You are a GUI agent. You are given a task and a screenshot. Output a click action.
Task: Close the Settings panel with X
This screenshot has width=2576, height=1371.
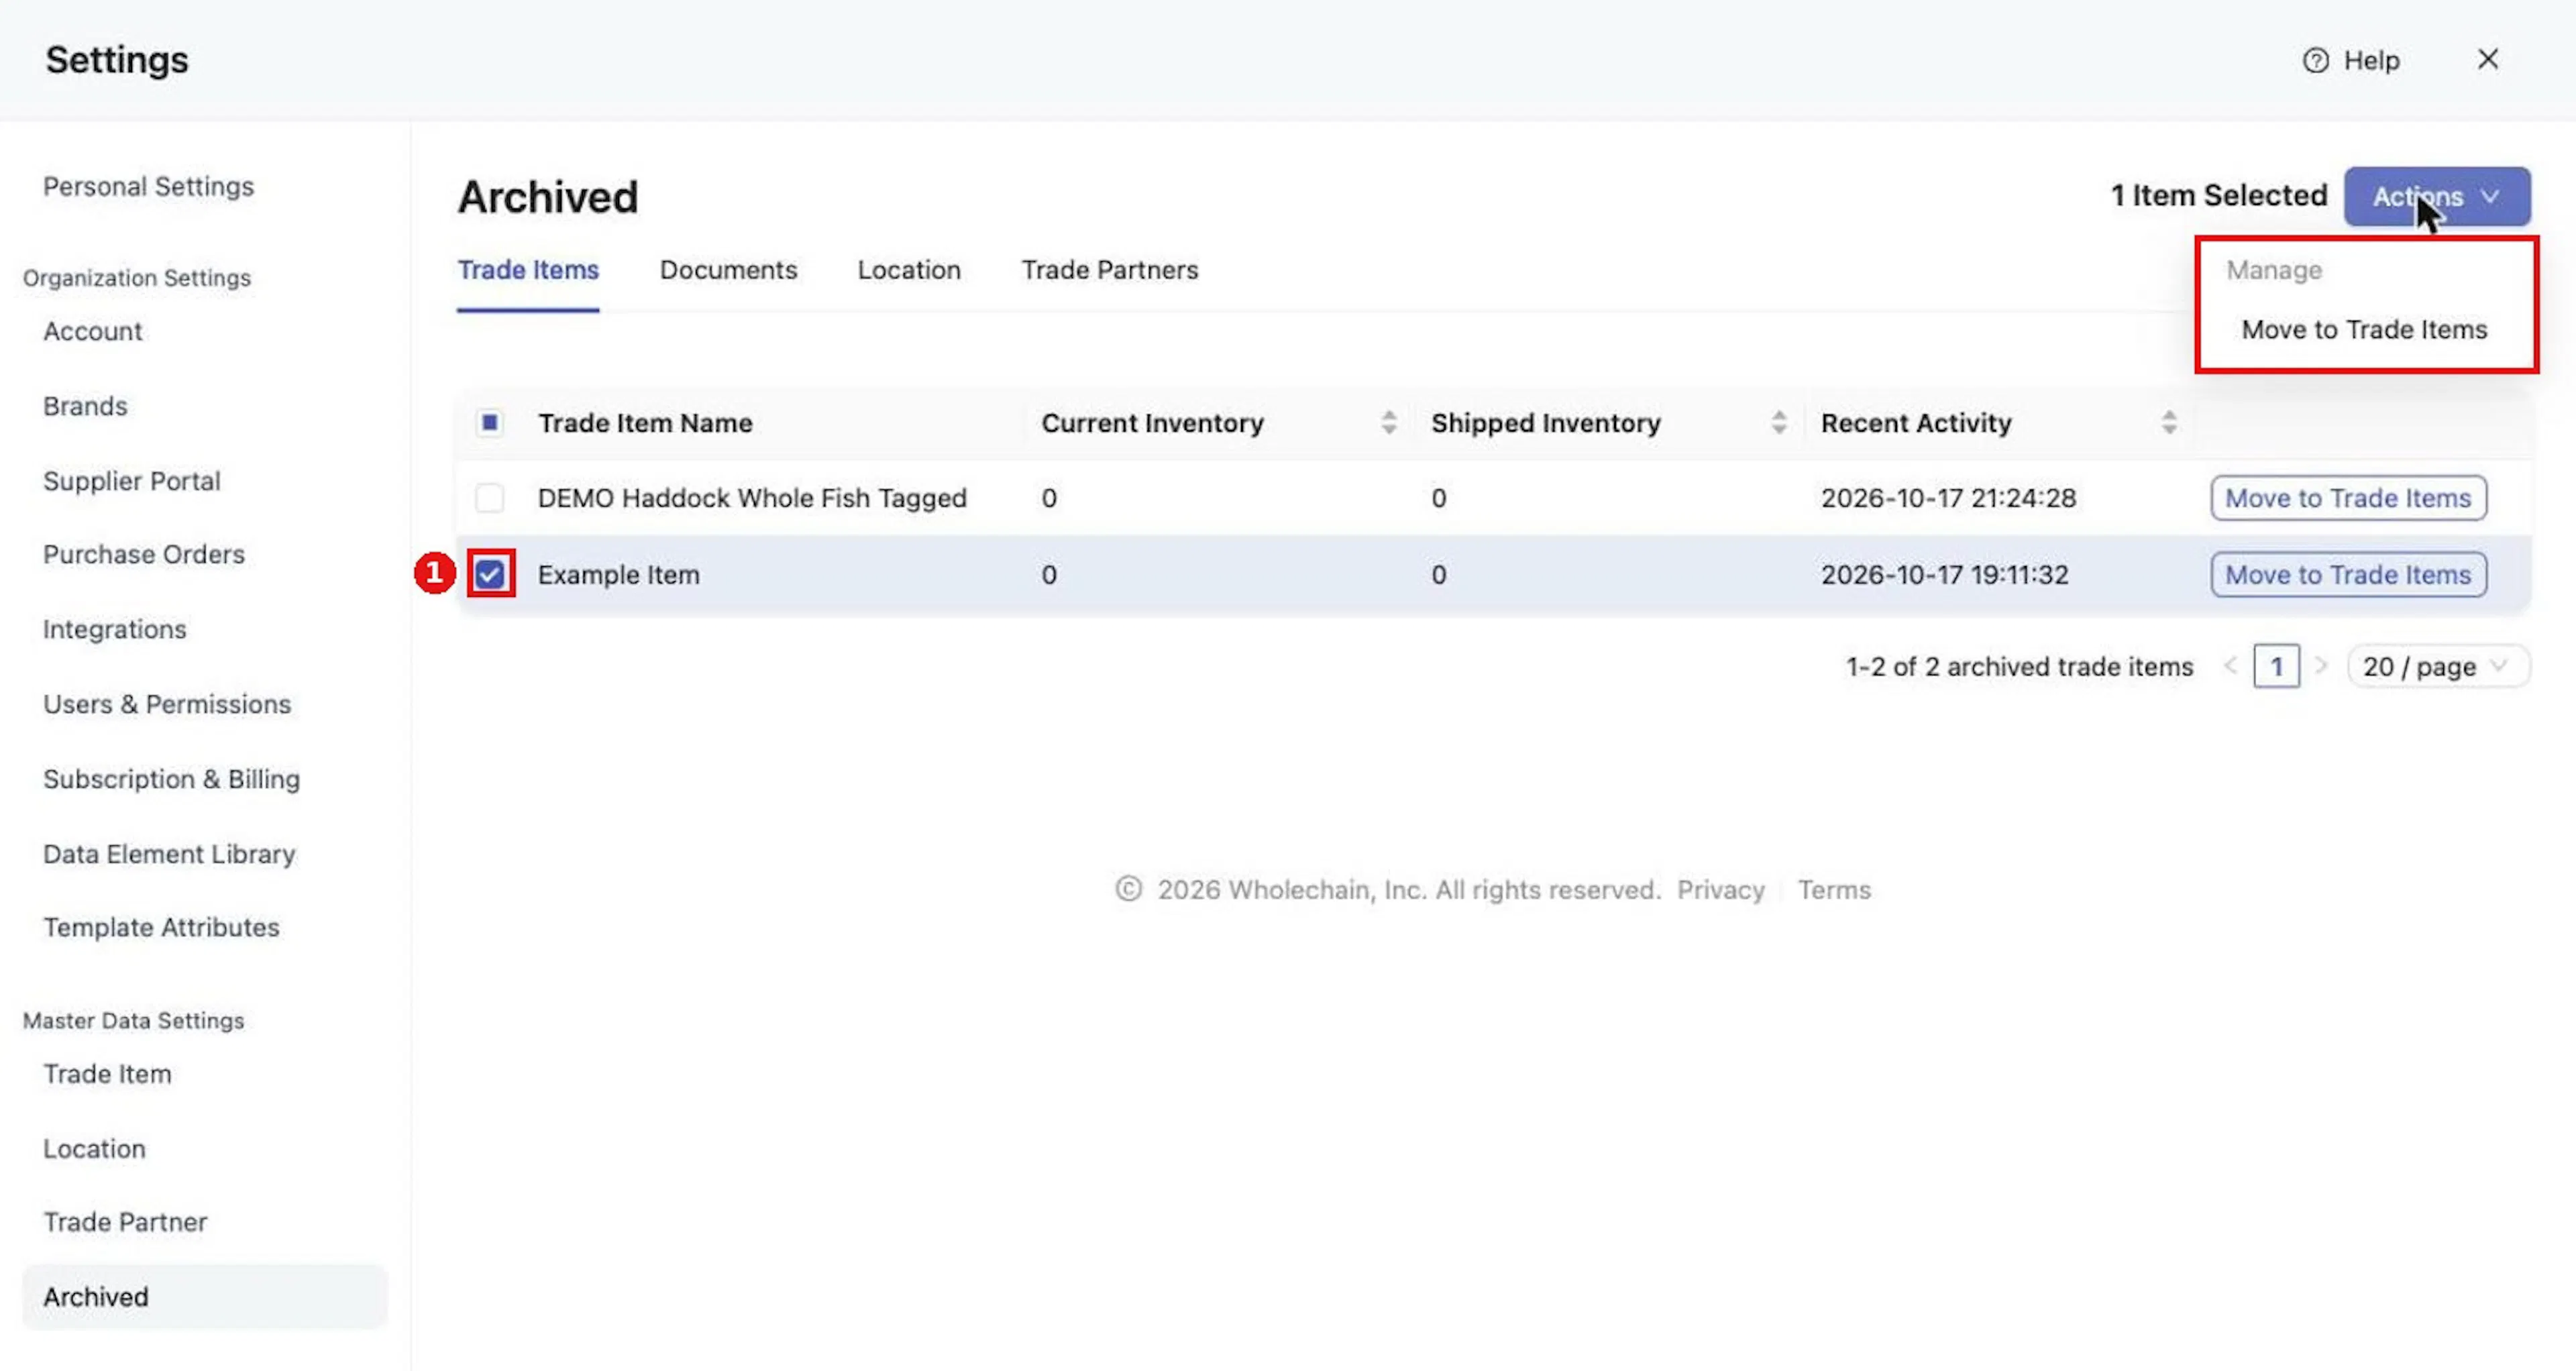click(2488, 60)
